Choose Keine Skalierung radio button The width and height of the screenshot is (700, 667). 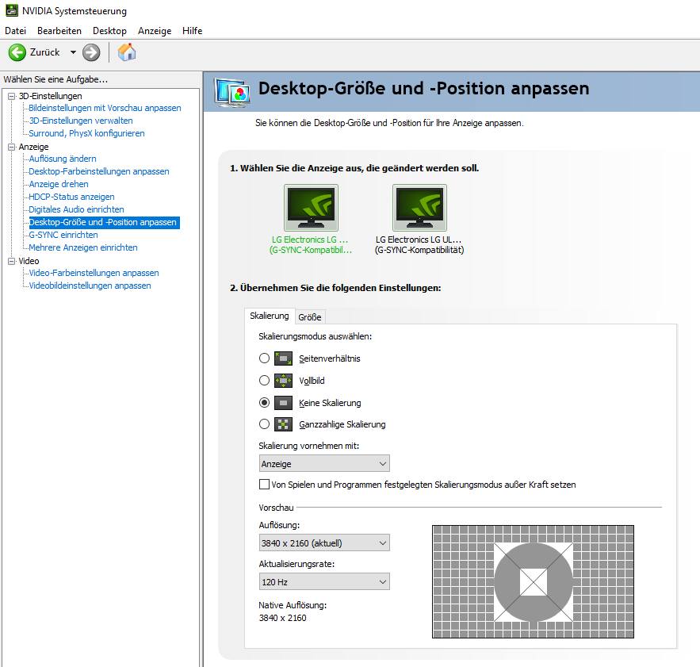coord(264,403)
